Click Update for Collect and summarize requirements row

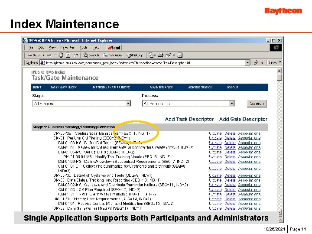tap(215, 168)
